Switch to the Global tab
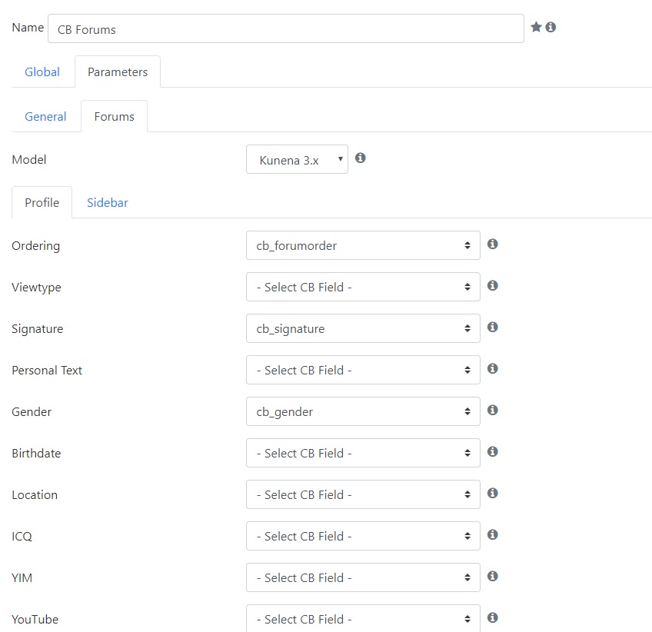 (42, 72)
